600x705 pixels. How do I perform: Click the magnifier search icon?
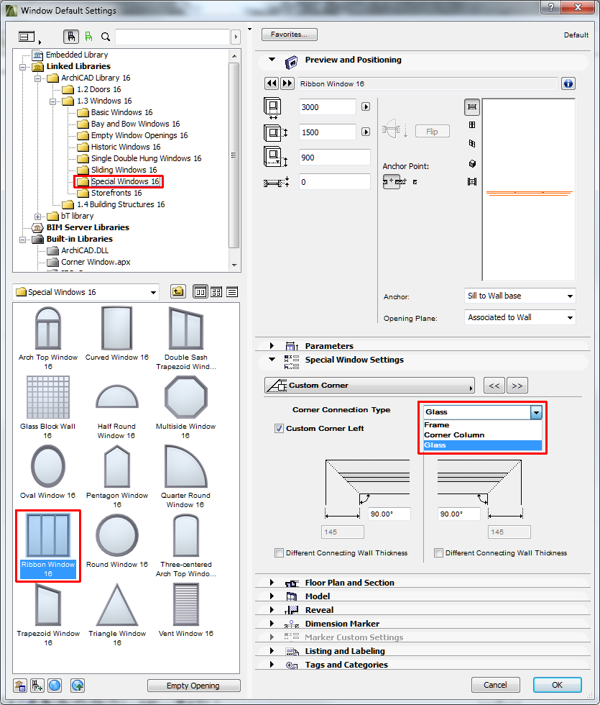(x=106, y=37)
